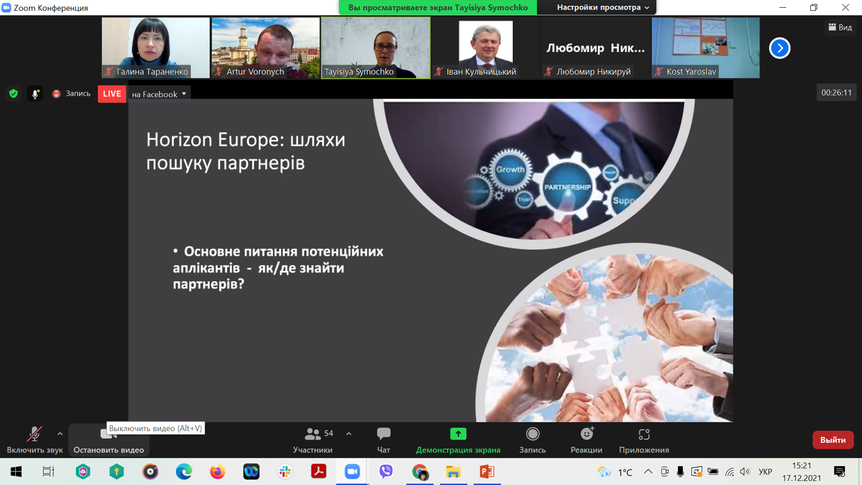Open the Вид view layout menu

tap(840, 27)
